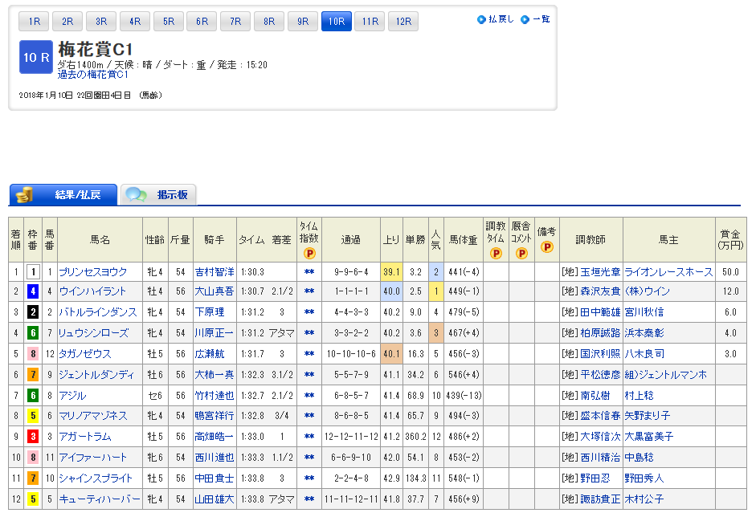This screenshot has width=756, height=517.
Task: Open horse プリンセスヨウク details
Action: (92, 272)
